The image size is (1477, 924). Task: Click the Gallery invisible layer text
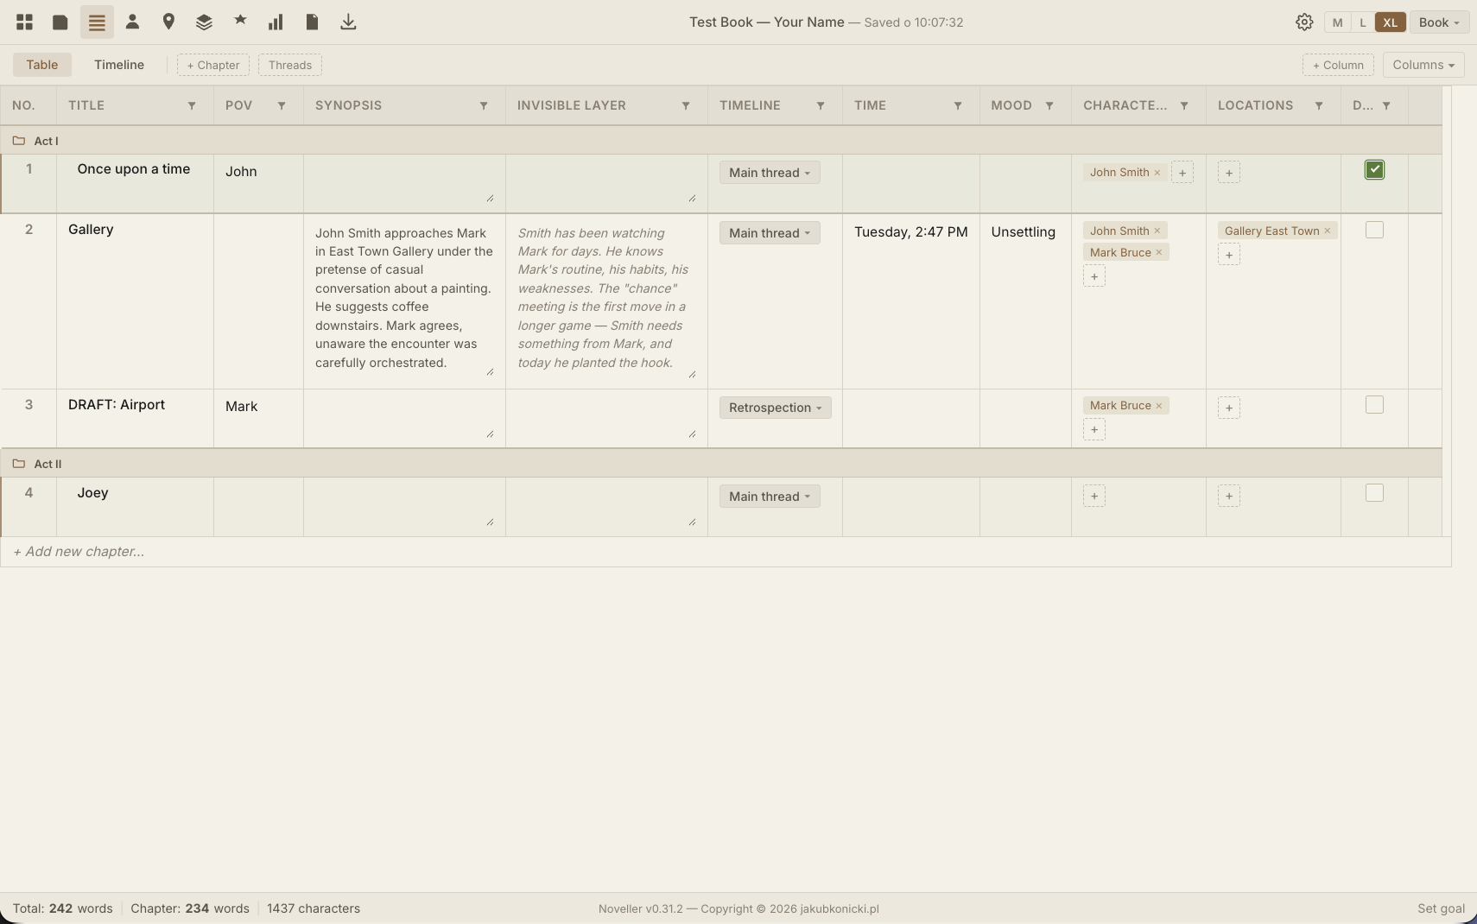[x=606, y=298]
